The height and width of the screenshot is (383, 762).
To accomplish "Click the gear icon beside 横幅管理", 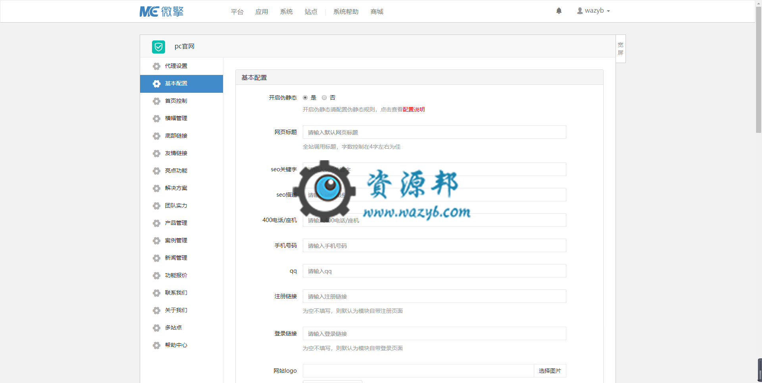I will pyautogui.click(x=157, y=119).
